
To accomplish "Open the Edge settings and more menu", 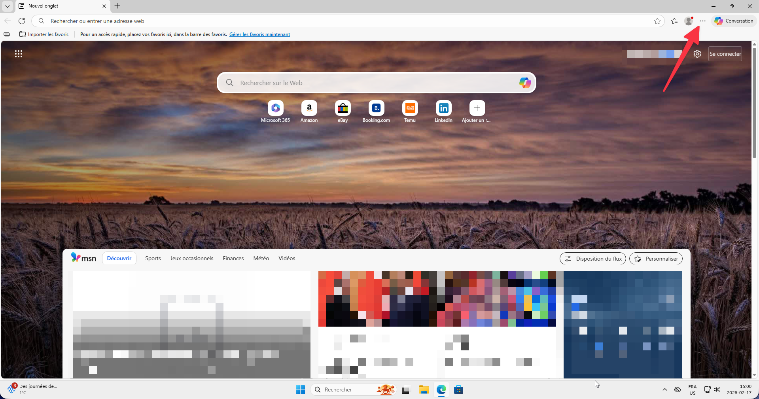I will [703, 21].
